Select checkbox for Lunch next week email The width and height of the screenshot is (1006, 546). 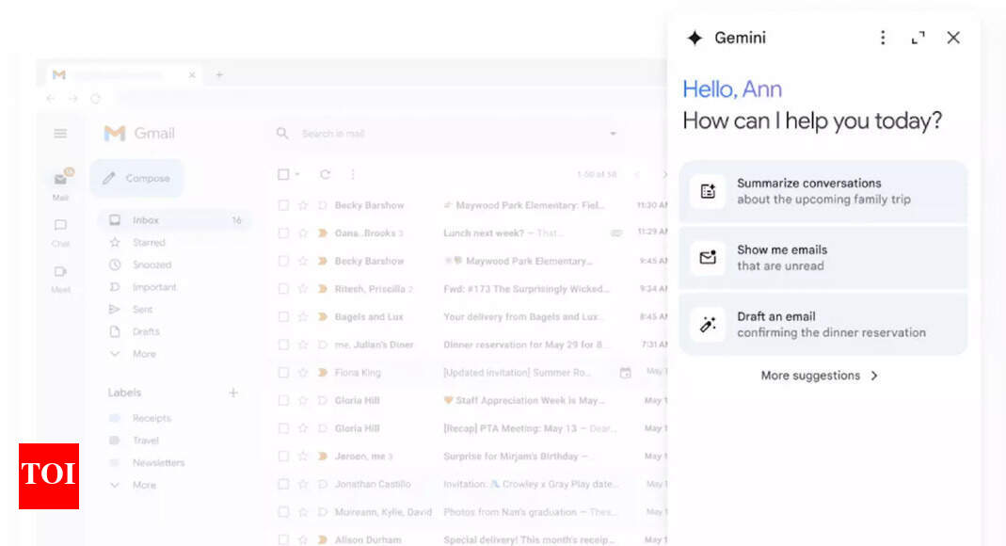tap(283, 233)
